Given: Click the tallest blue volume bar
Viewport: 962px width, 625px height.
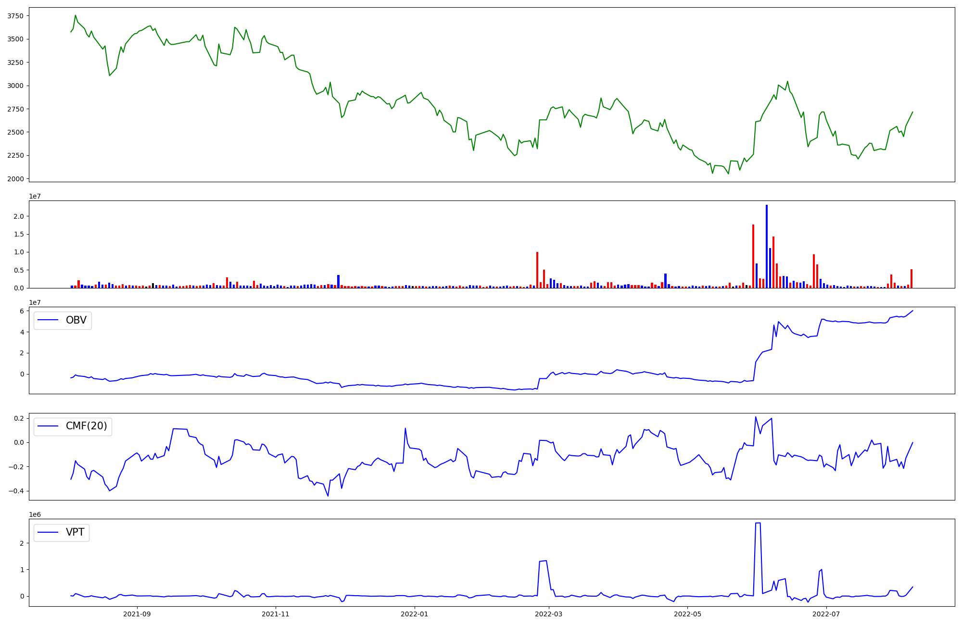Looking at the screenshot, I should 767,245.
